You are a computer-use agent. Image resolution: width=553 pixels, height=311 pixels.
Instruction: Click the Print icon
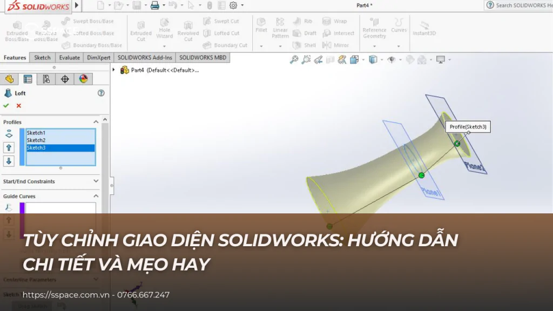(x=154, y=5)
